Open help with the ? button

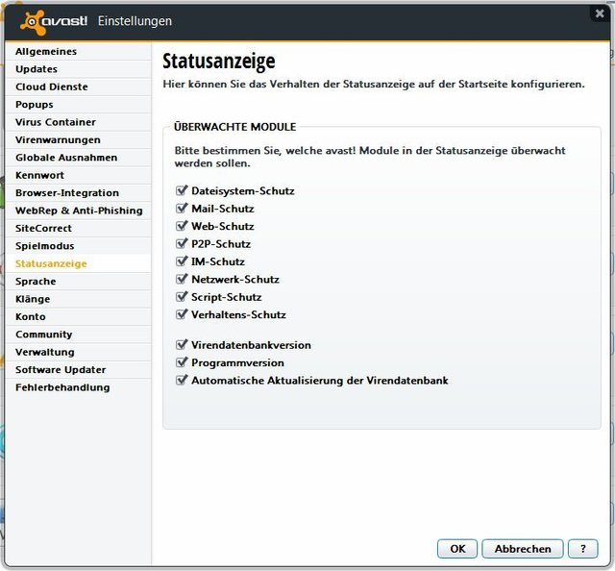[583, 548]
